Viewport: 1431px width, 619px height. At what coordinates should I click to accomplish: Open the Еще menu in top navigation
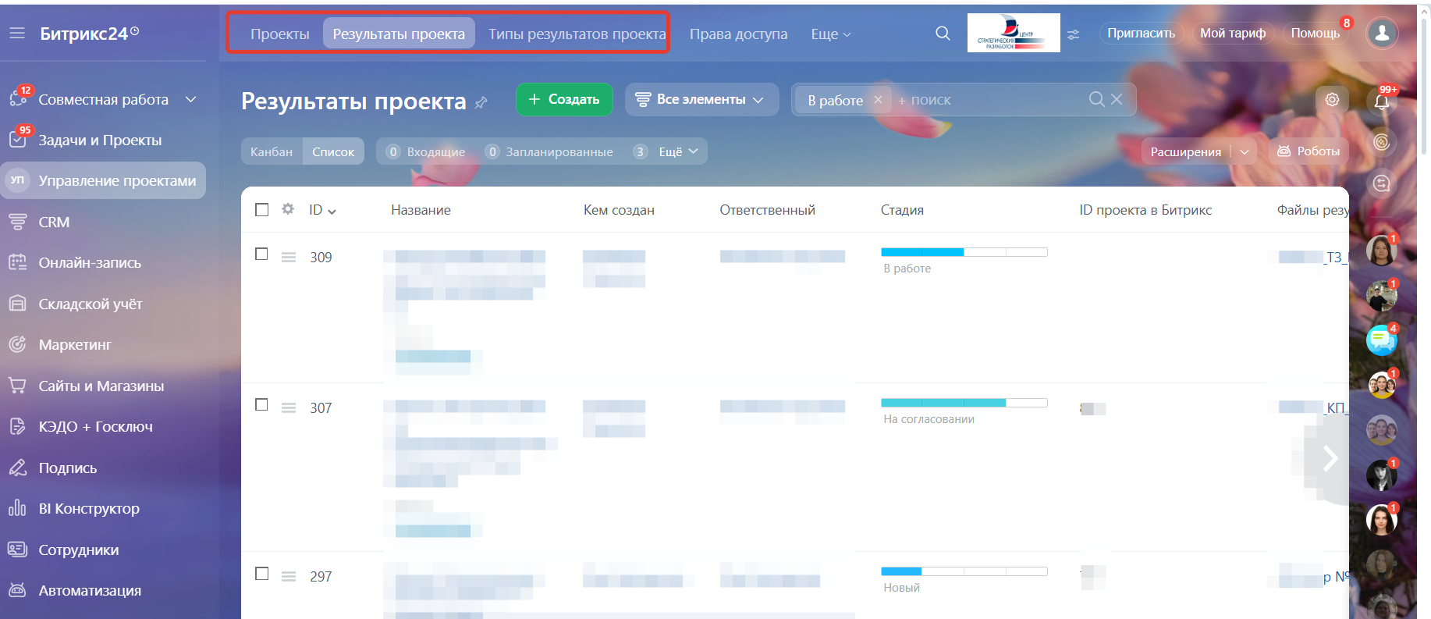pyautogui.click(x=830, y=34)
